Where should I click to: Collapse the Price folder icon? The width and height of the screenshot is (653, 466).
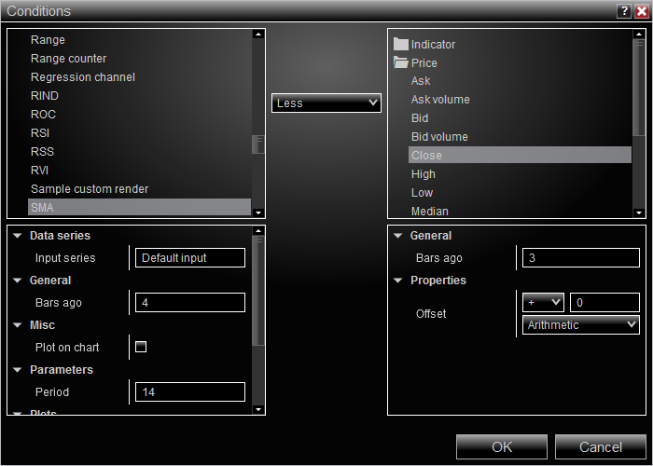(400, 62)
